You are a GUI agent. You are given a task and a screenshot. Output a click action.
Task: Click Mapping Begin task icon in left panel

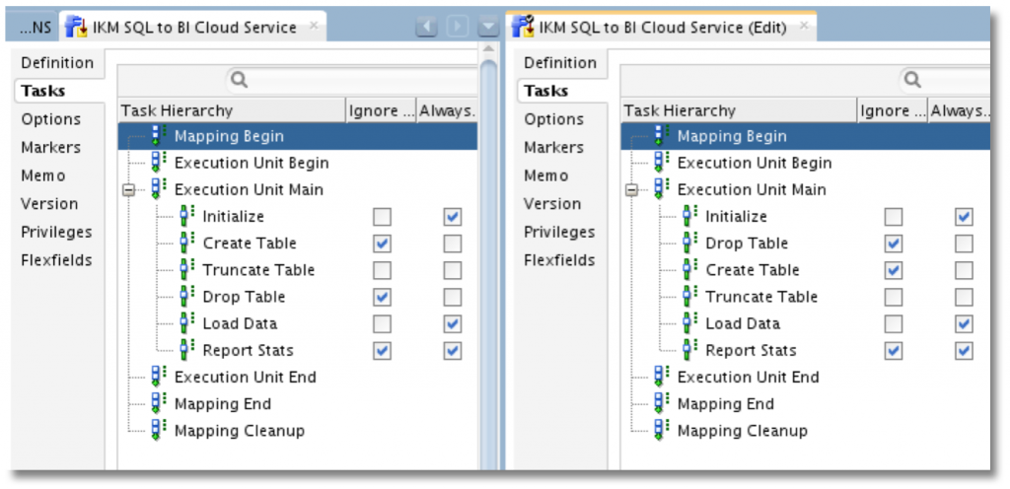[x=158, y=136]
